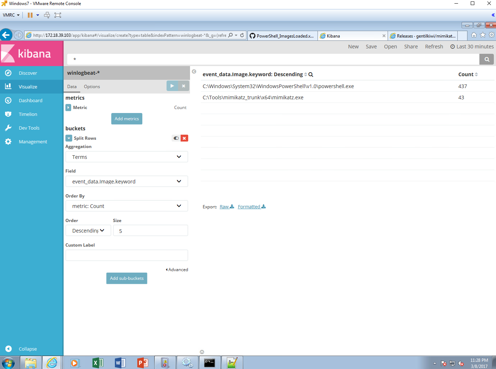Click the browser back arrow
The height and width of the screenshot is (369, 496).
click(6, 35)
